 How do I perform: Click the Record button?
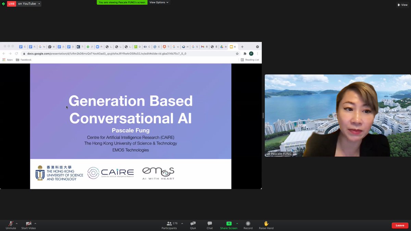248,225
